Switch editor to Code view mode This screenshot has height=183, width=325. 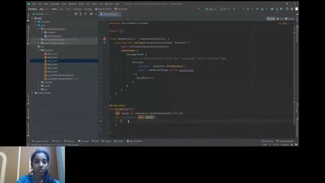click(271, 19)
